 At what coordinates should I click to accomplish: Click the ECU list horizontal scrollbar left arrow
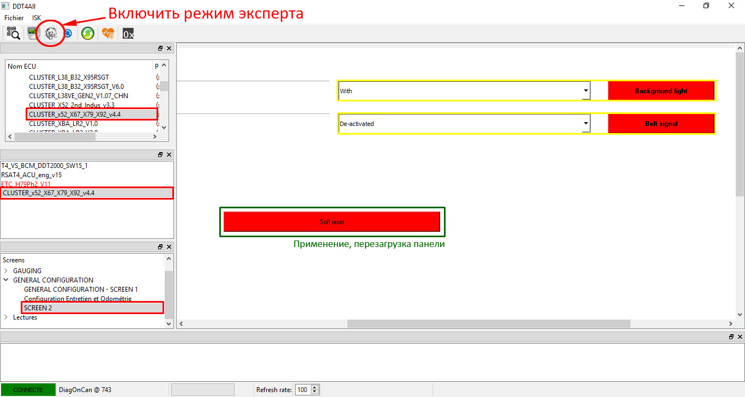10,137
